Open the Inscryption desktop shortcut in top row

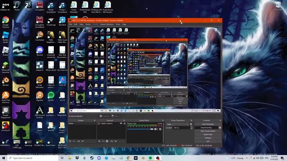[40, 6]
